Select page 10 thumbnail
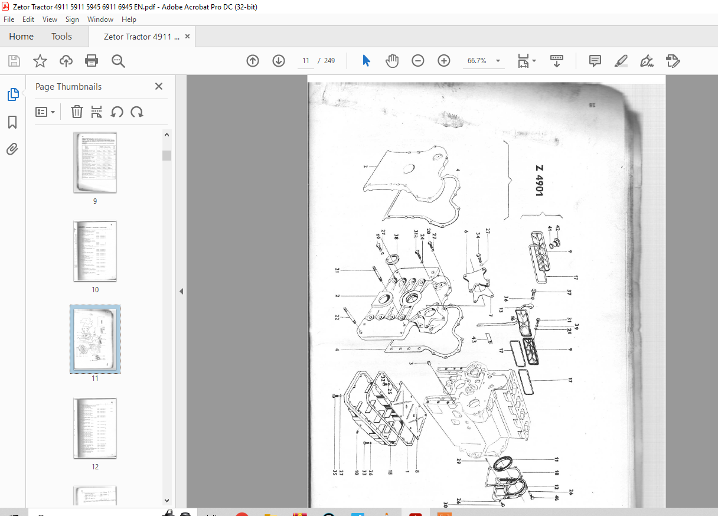The width and height of the screenshot is (718, 516). pyautogui.click(x=95, y=252)
